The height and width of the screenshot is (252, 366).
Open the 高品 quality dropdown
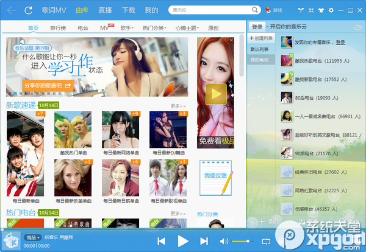pyautogui.click(x=33, y=237)
